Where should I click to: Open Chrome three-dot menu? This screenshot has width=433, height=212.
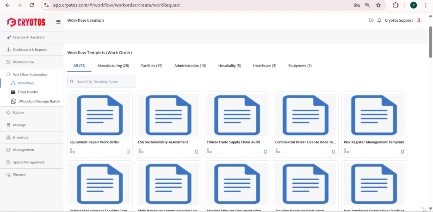click(426, 5)
